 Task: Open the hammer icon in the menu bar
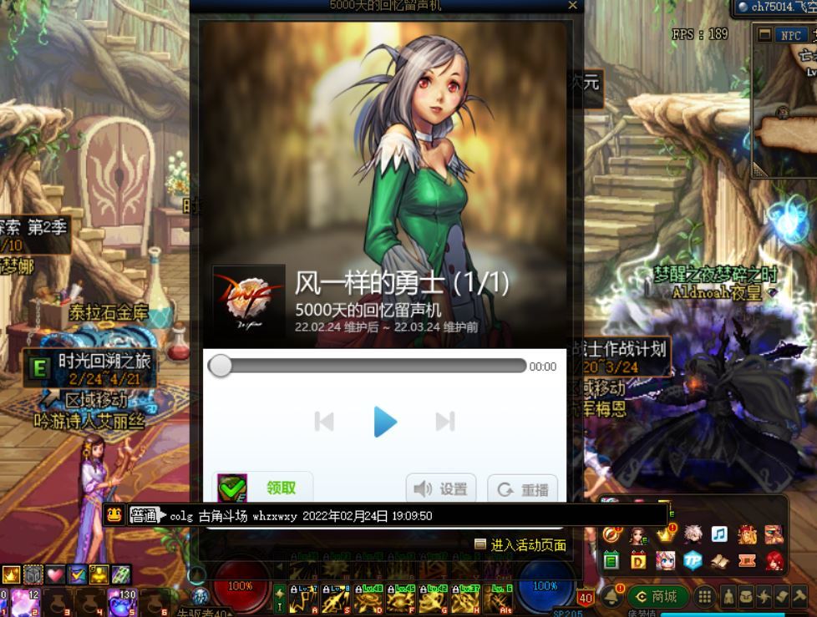[799, 597]
